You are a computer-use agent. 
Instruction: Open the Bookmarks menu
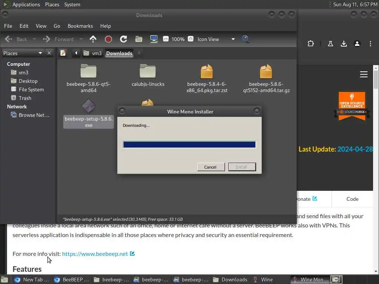point(80,26)
